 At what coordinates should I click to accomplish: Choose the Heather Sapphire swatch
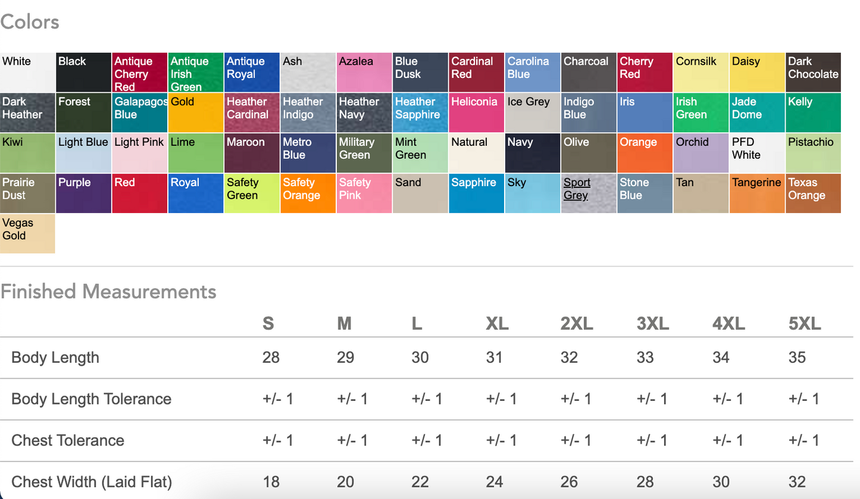(420, 113)
